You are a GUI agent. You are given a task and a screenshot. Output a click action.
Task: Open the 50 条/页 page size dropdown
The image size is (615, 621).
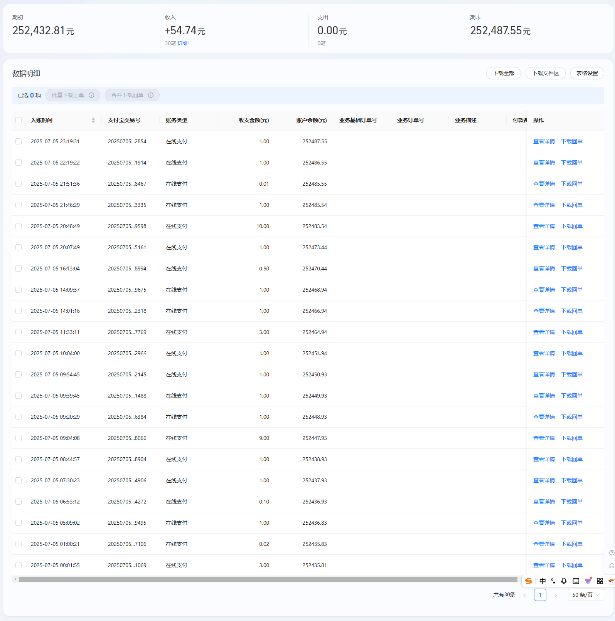click(x=586, y=595)
